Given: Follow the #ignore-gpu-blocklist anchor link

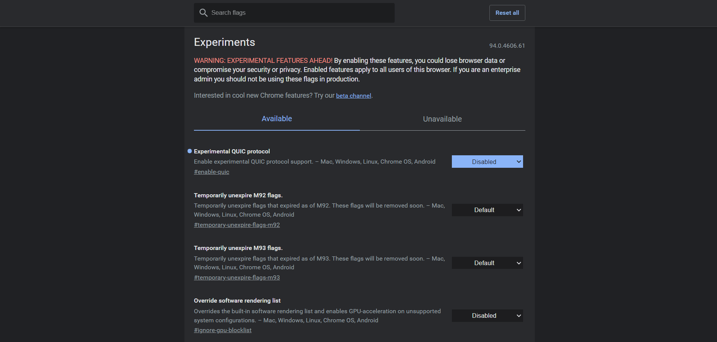Looking at the screenshot, I should pos(223,330).
